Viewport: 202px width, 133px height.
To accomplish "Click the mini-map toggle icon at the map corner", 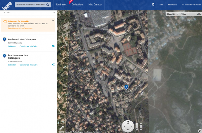I will 200,131.
